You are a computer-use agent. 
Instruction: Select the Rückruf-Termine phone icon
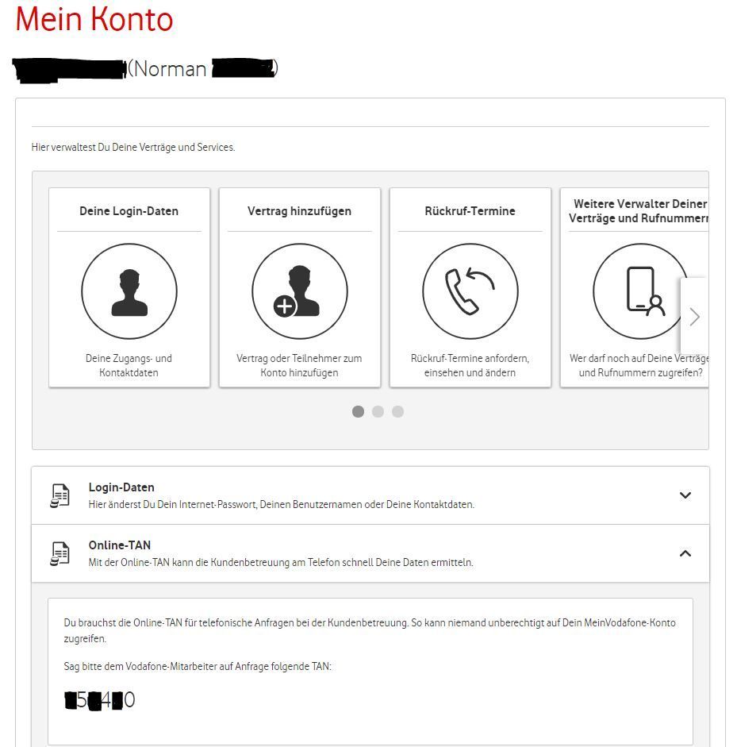pos(470,291)
